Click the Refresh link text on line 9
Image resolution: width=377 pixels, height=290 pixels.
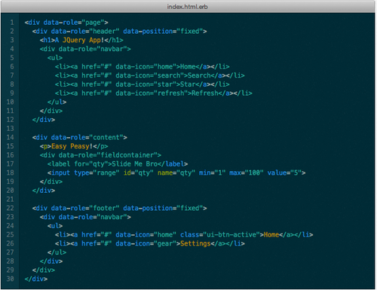pyautogui.click(x=205, y=93)
